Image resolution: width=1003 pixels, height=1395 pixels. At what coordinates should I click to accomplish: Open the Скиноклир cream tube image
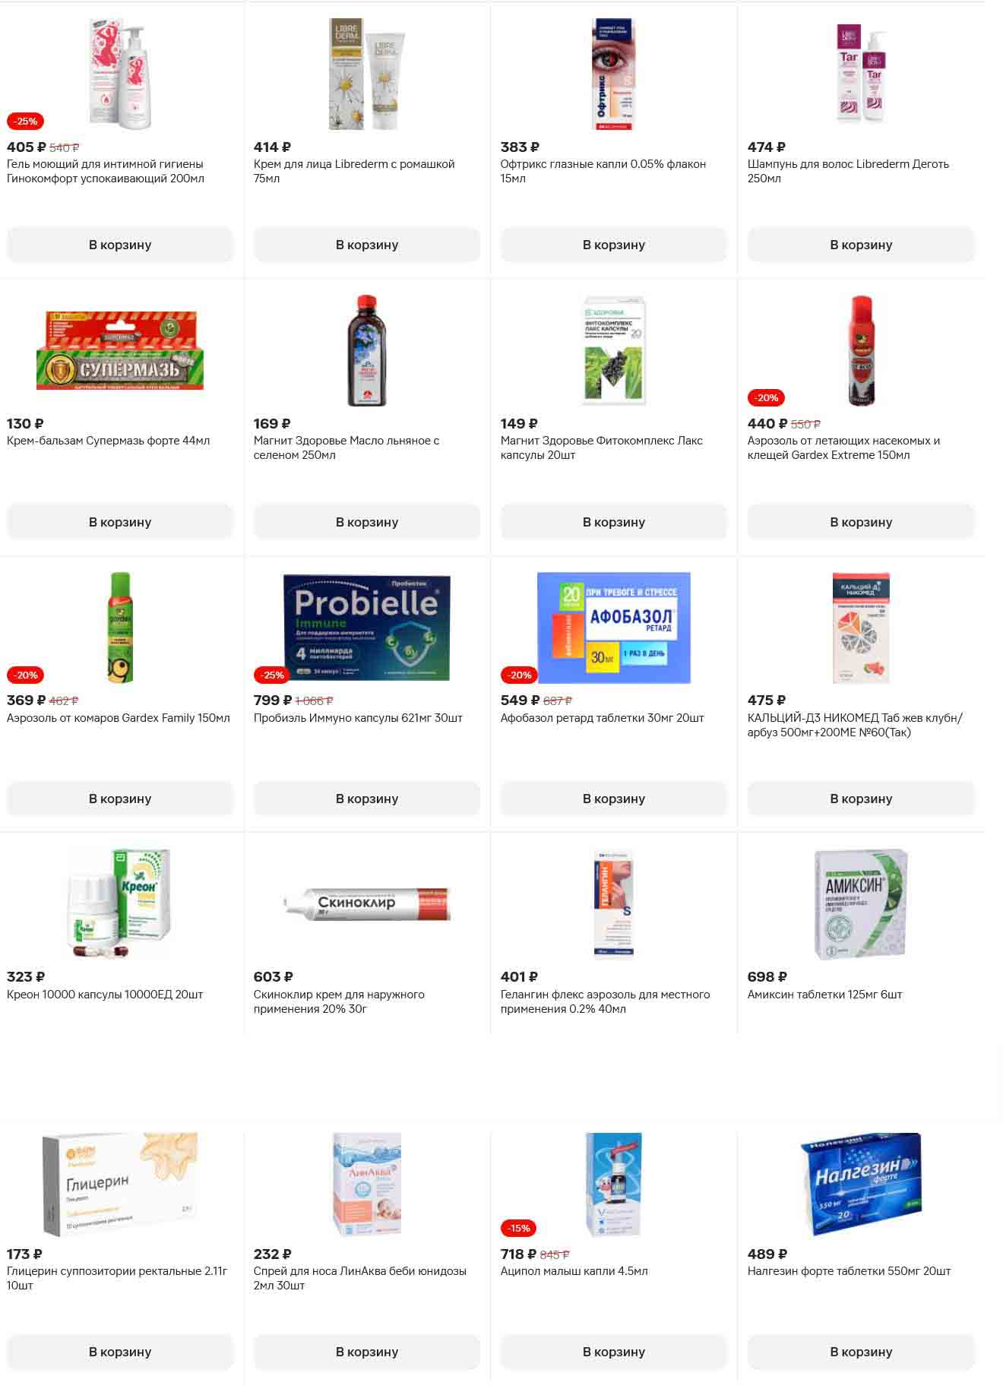(x=367, y=903)
